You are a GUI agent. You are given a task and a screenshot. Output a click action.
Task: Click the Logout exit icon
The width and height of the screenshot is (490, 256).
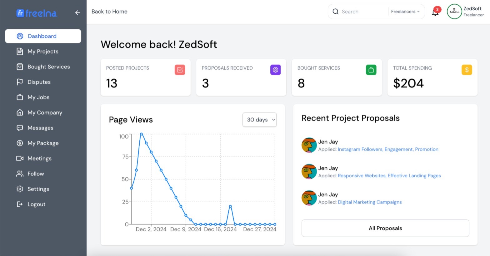tap(20, 204)
